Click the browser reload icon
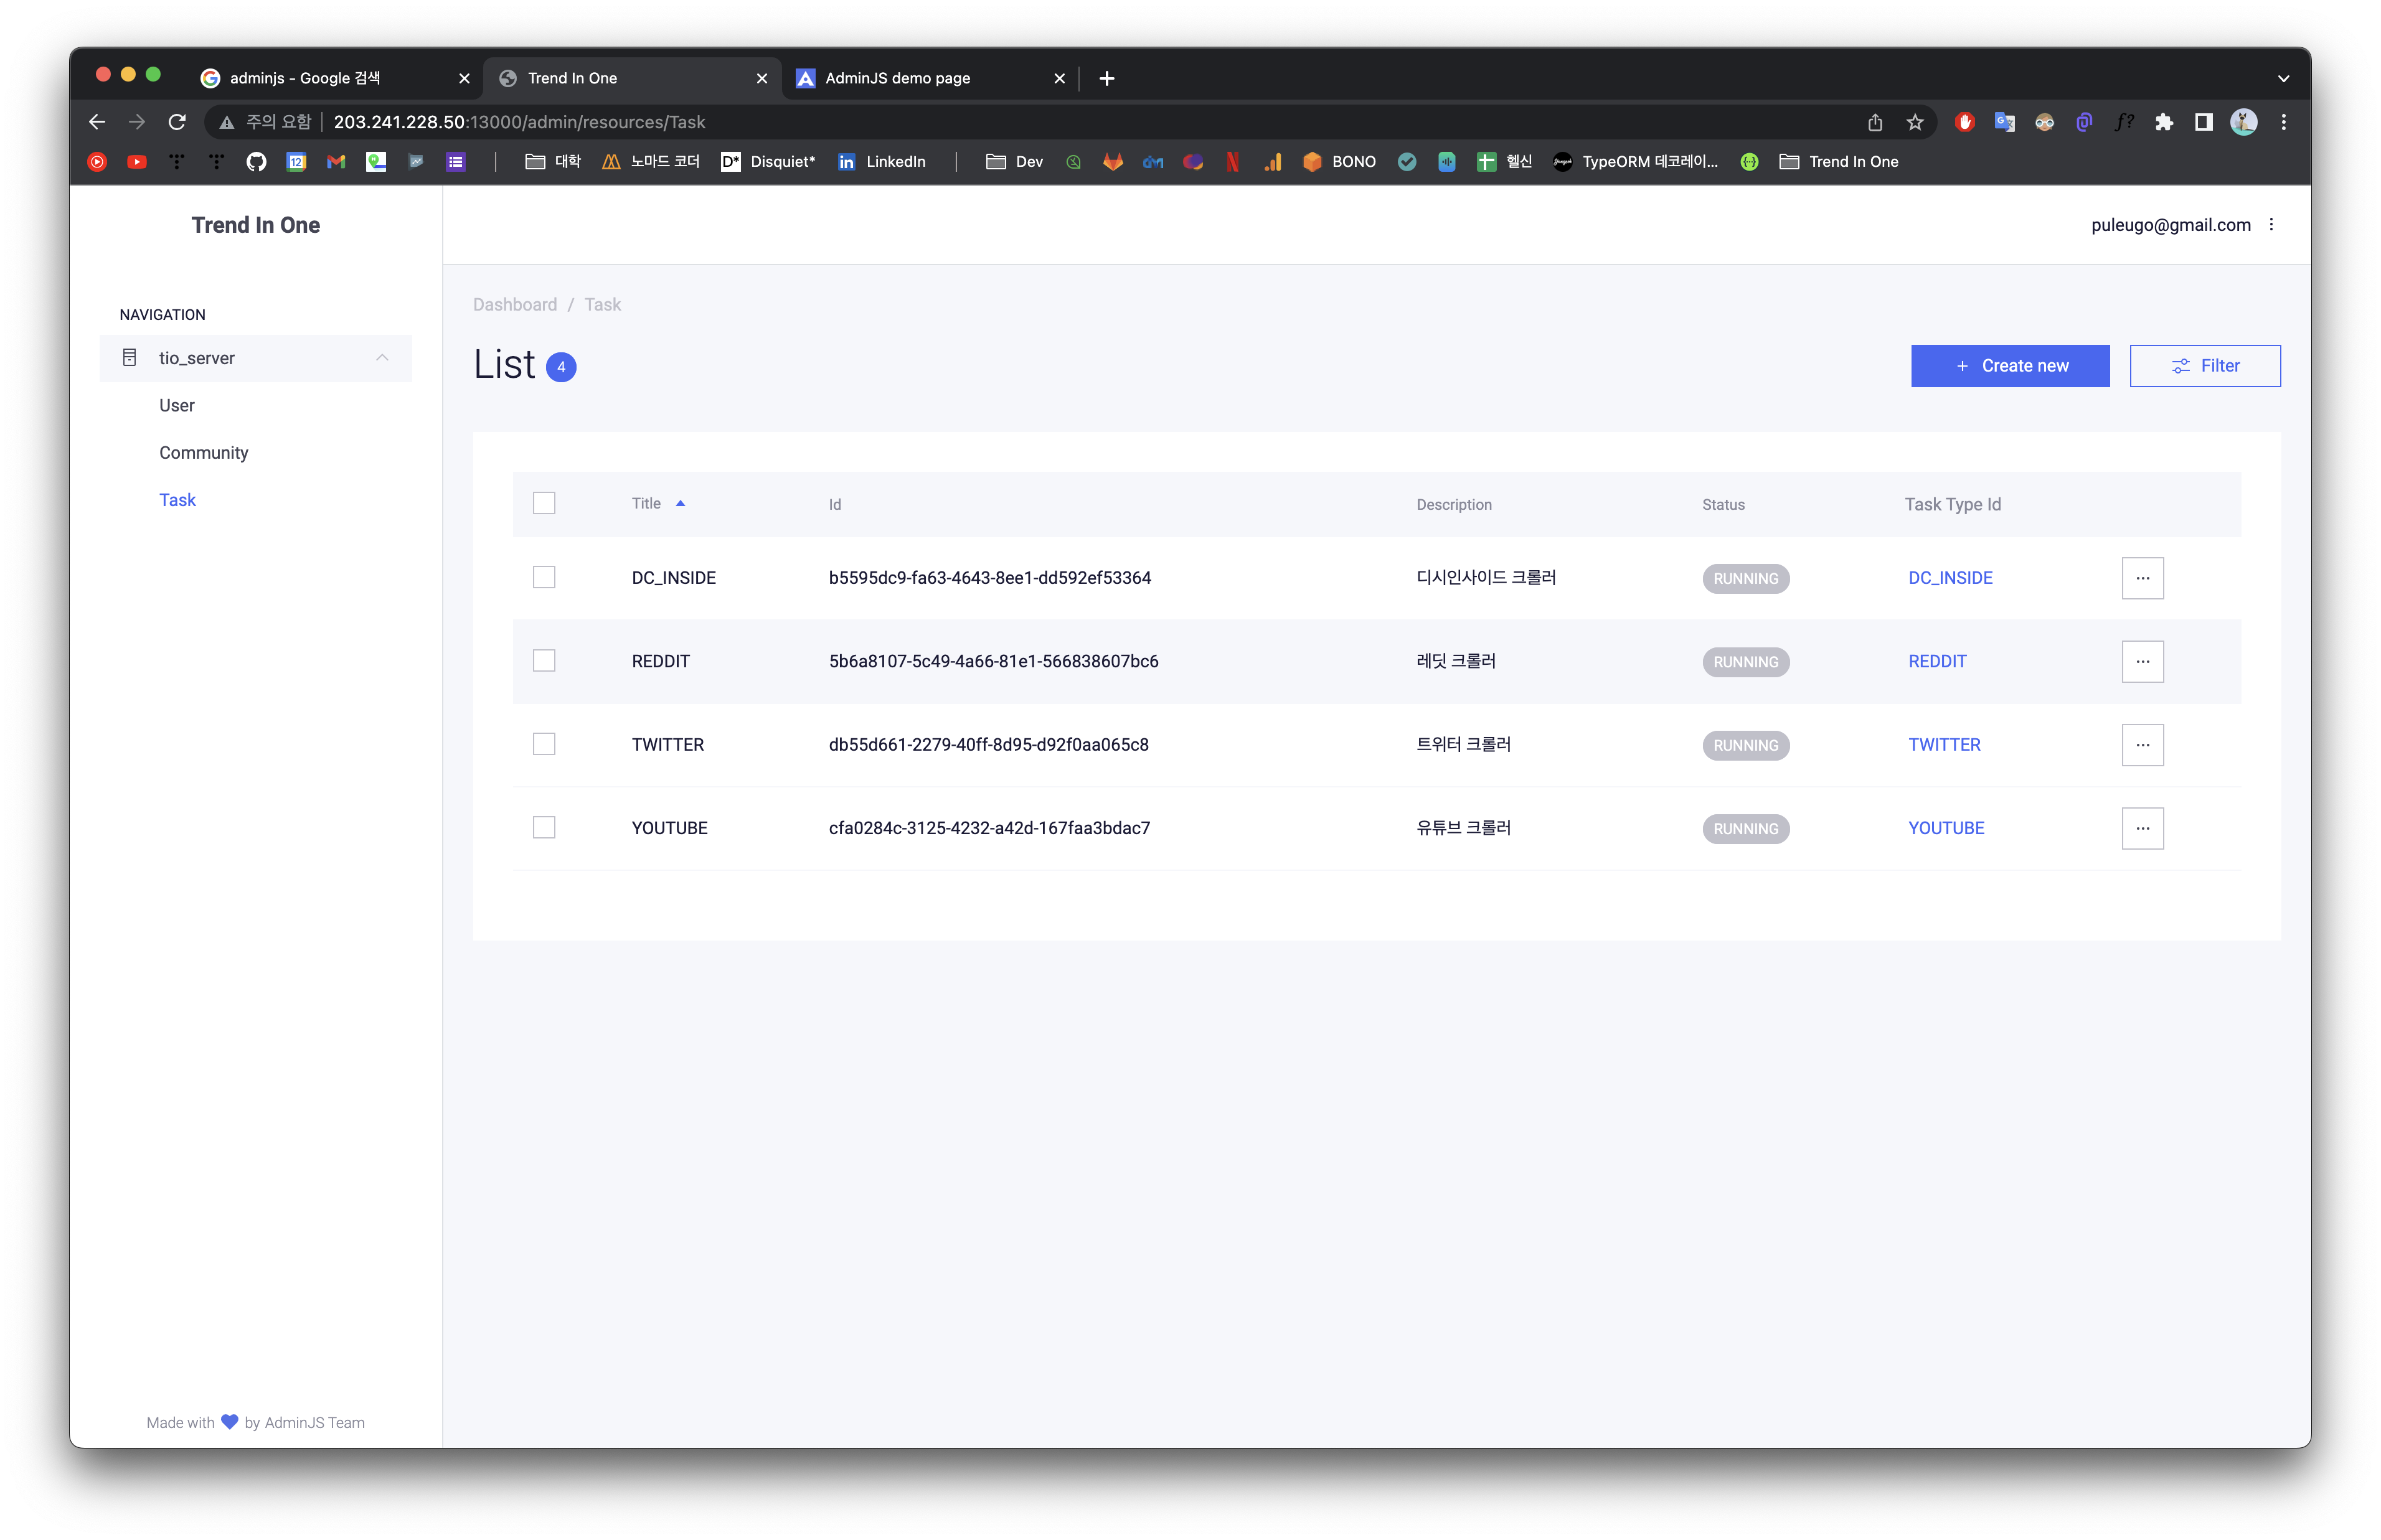2381x1540 pixels. click(177, 122)
